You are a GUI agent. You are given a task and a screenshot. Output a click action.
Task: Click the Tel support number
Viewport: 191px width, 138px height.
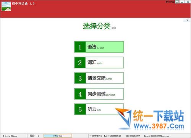coord(112,136)
